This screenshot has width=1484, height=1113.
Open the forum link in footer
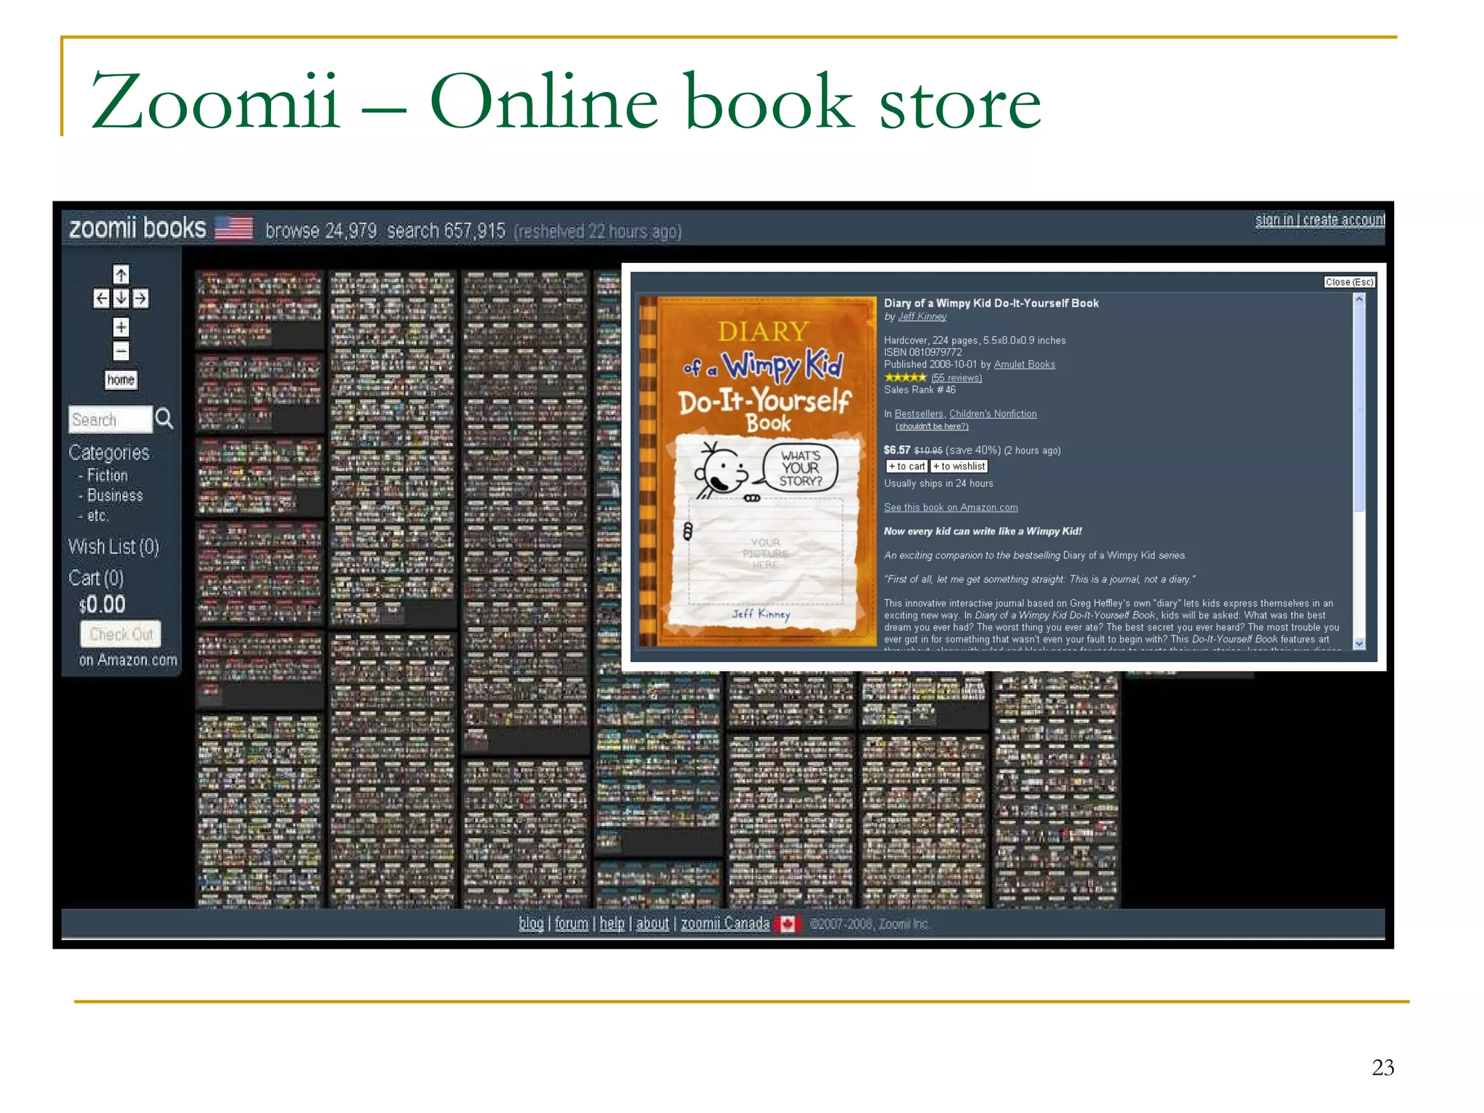(572, 924)
